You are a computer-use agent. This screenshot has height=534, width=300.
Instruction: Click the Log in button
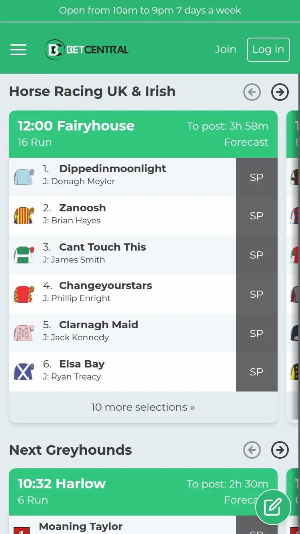click(268, 49)
